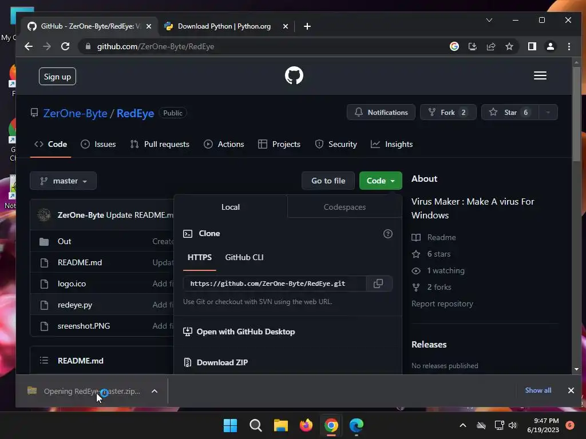
Task: Select GitHub CLI clone method
Action: (244, 257)
